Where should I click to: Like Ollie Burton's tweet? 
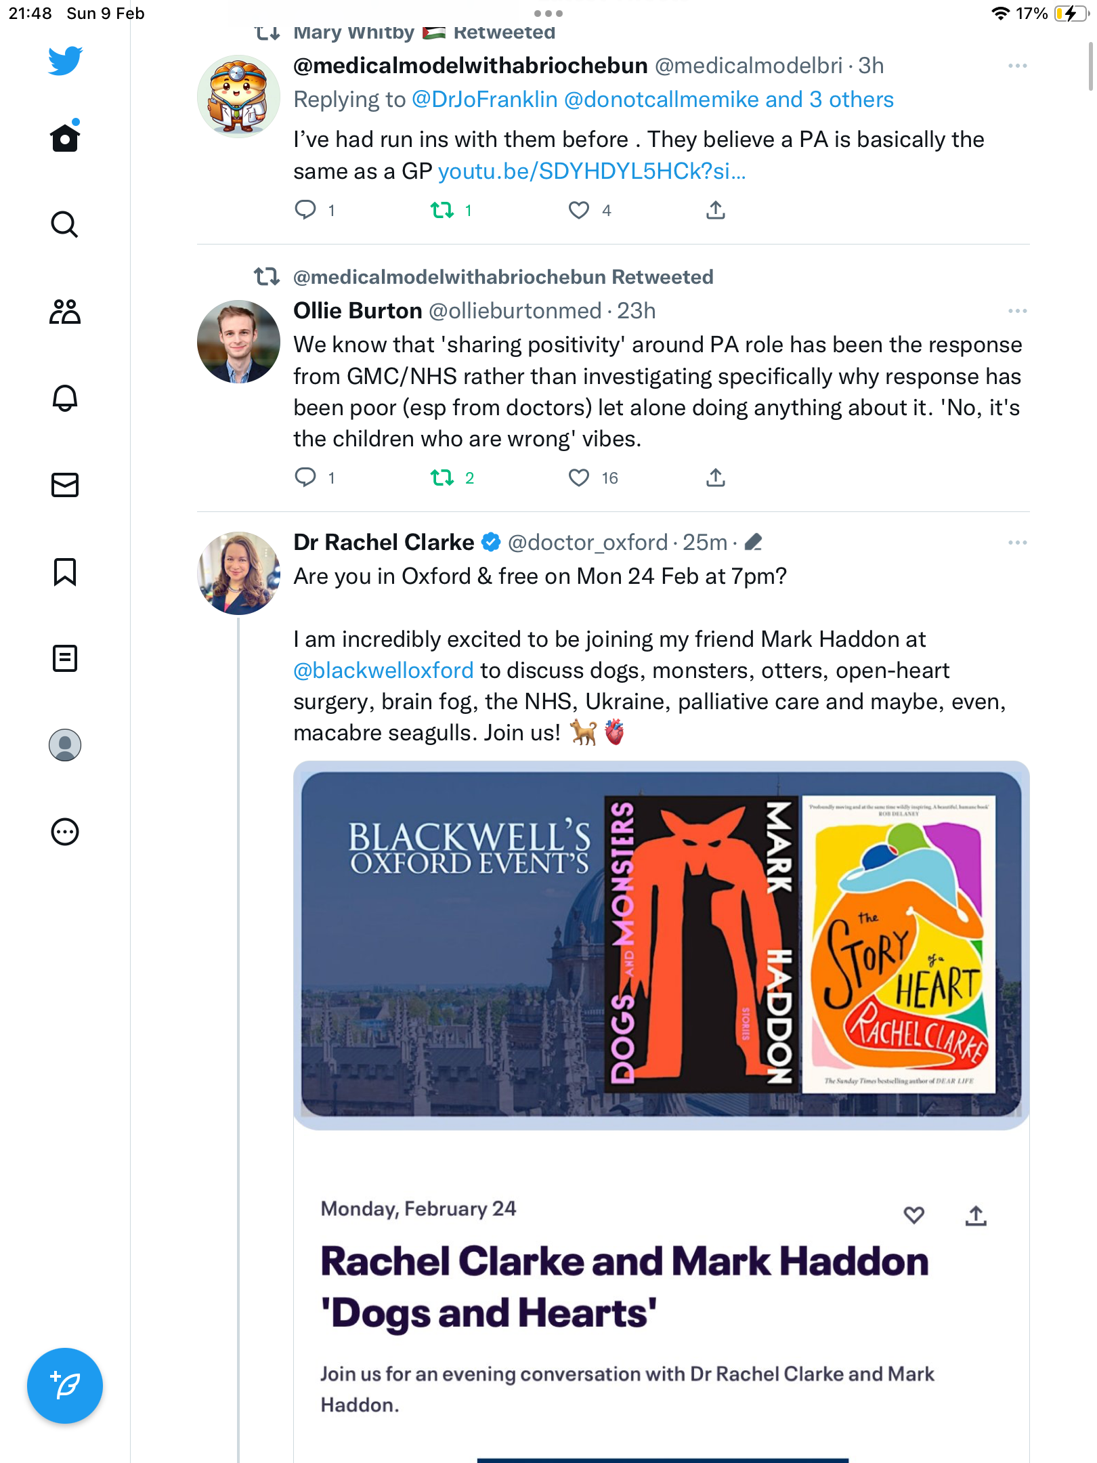click(x=579, y=478)
